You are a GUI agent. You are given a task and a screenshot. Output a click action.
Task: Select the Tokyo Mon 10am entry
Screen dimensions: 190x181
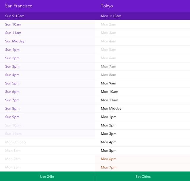pyautogui.click(x=142, y=92)
